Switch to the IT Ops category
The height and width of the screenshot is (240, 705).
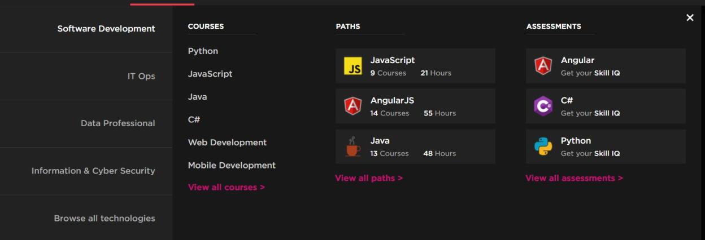pyautogui.click(x=141, y=76)
